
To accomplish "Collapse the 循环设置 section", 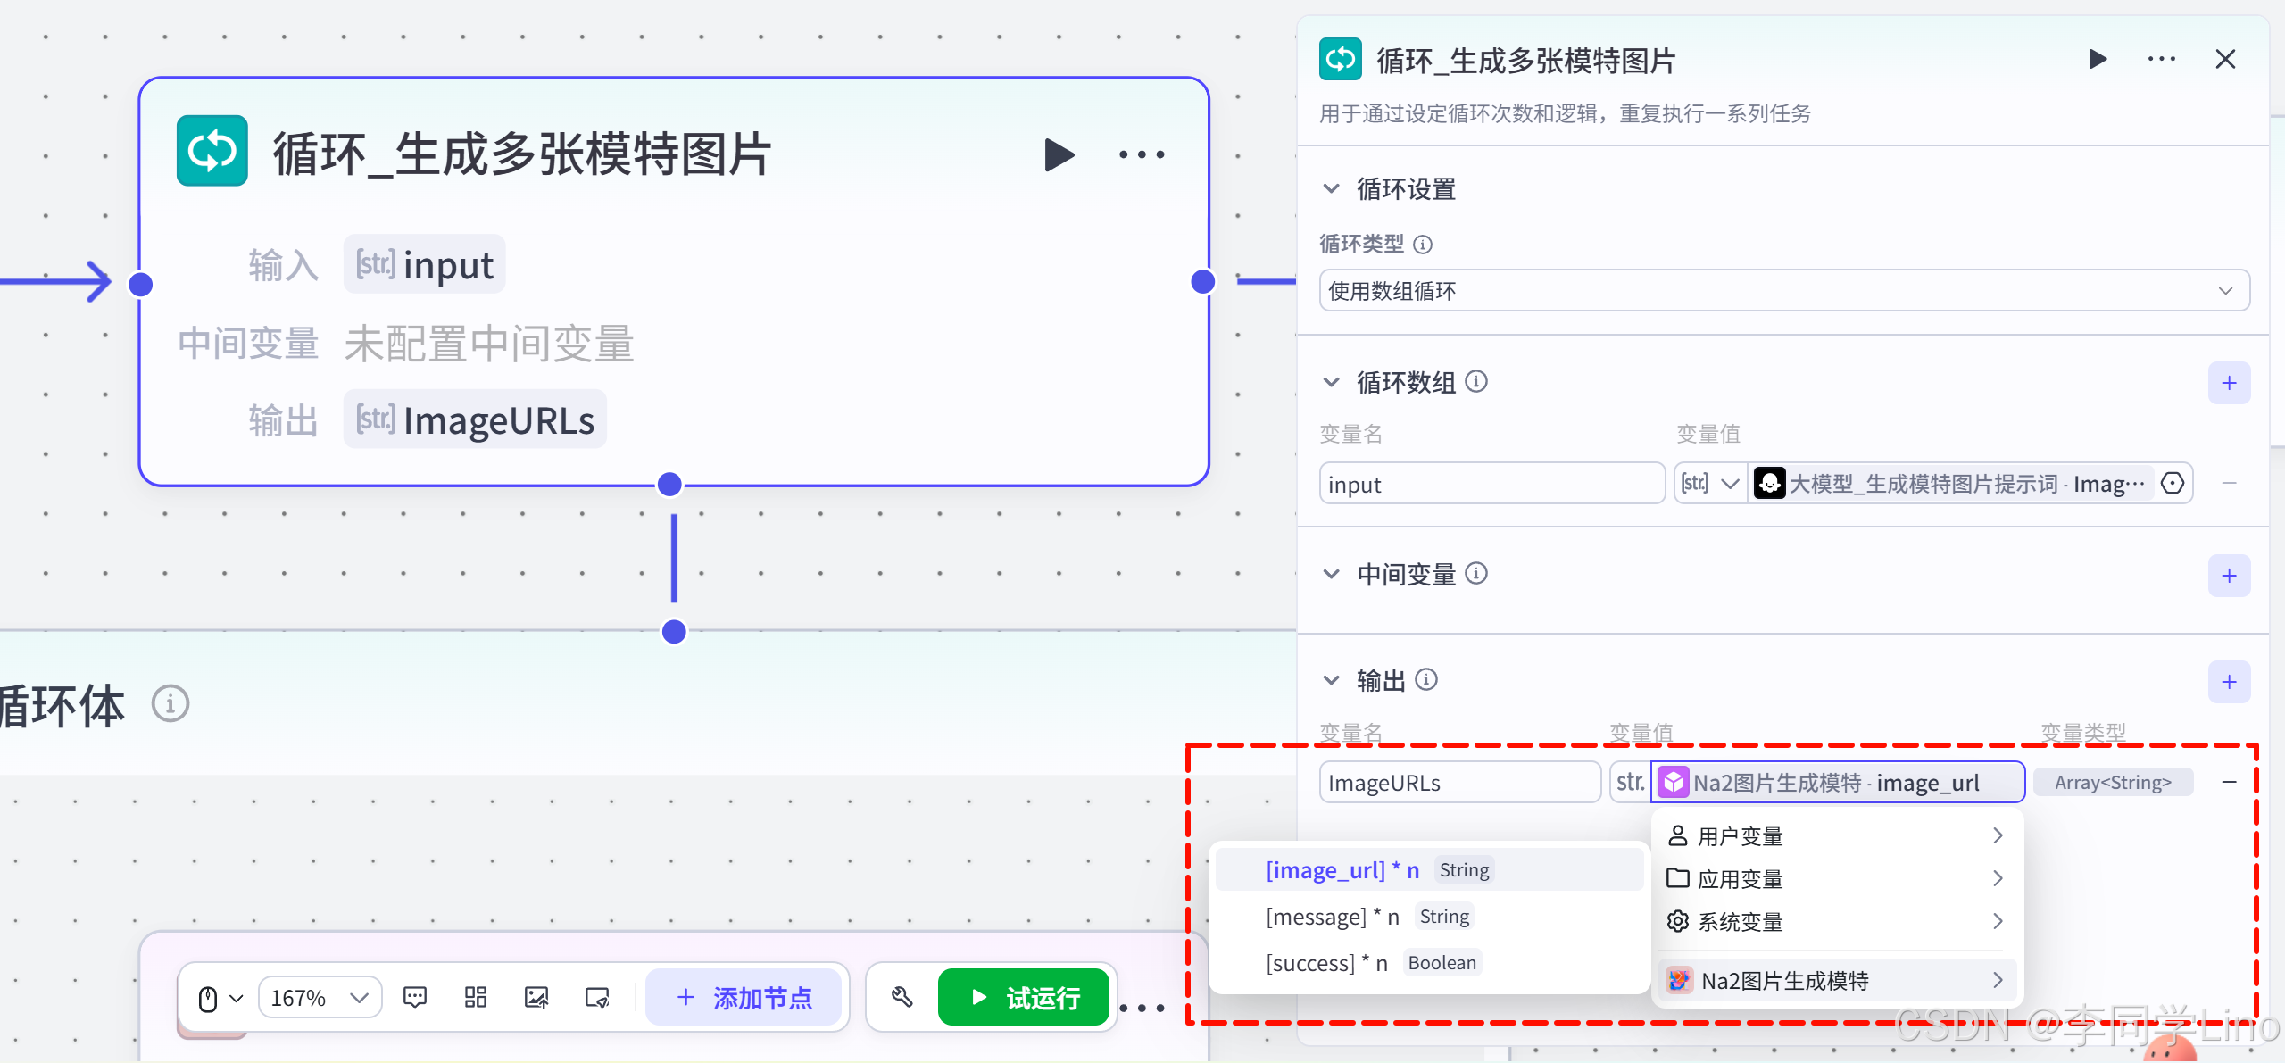I will pyautogui.click(x=1331, y=188).
